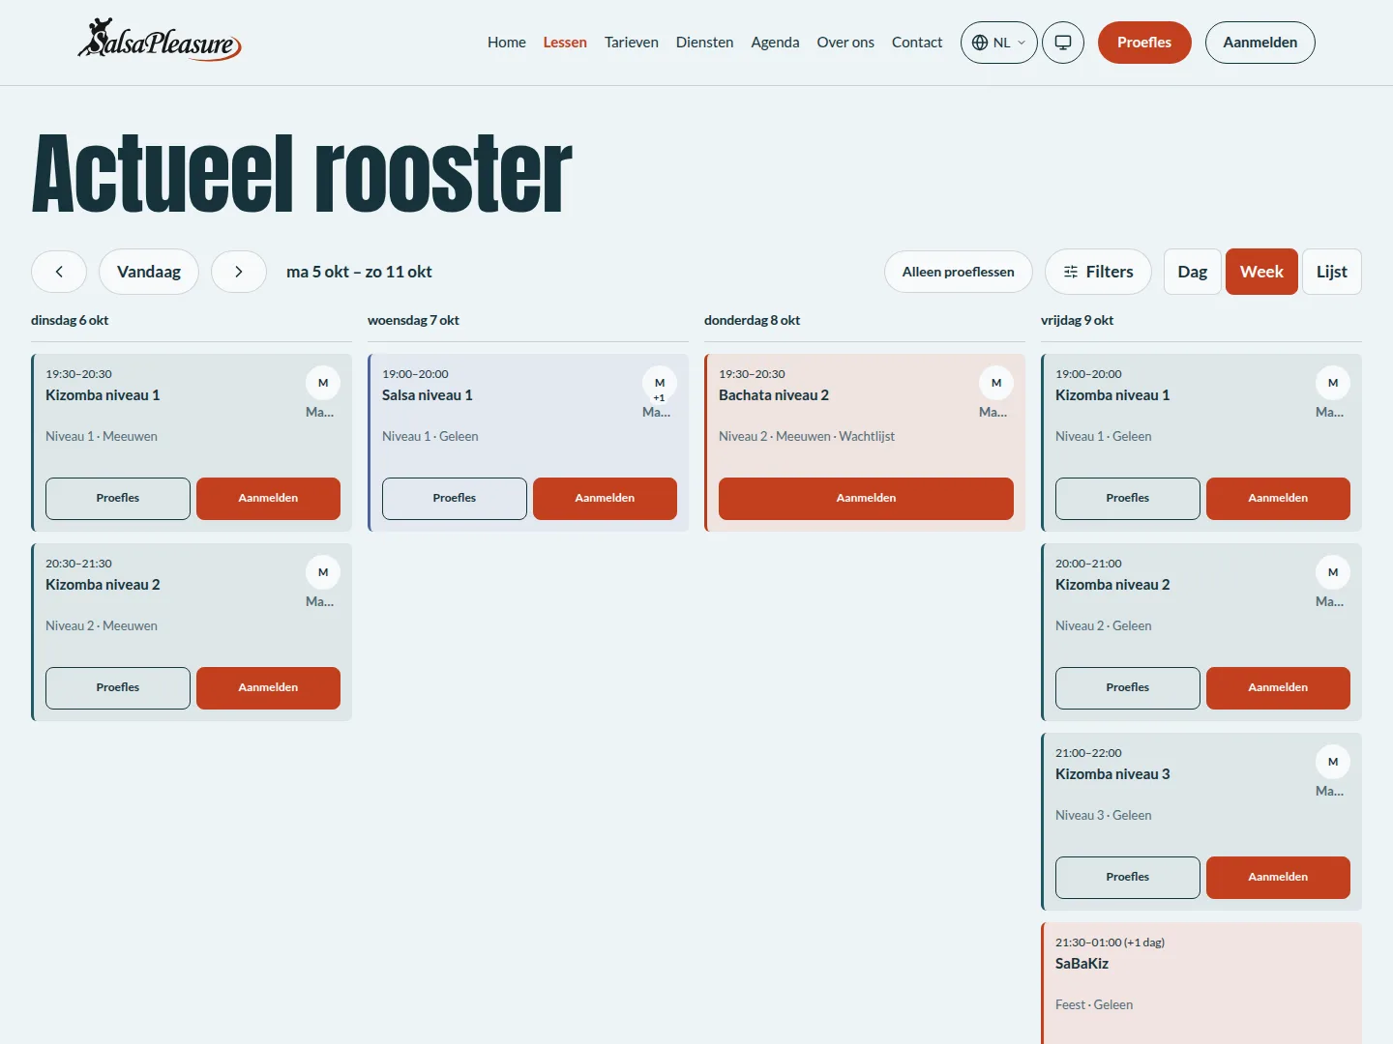Open Diensten menu item

coord(704,43)
